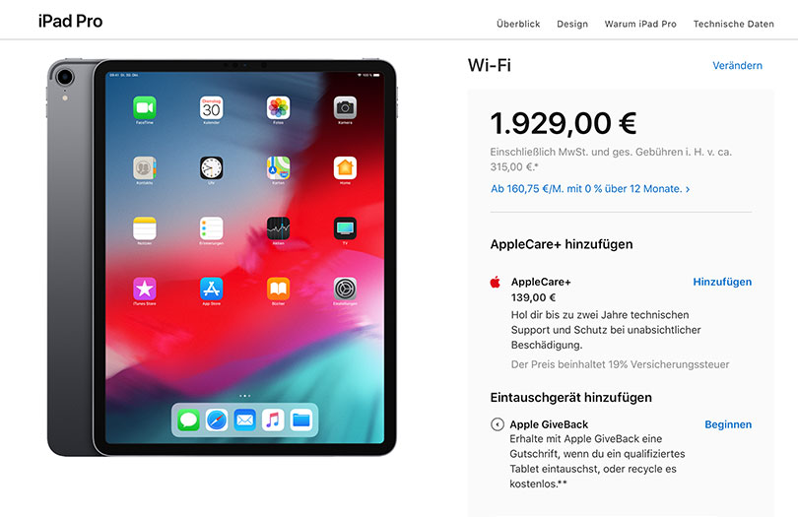The image size is (798, 517).
Task: Open the Music app in dock
Action: (x=273, y=420)
